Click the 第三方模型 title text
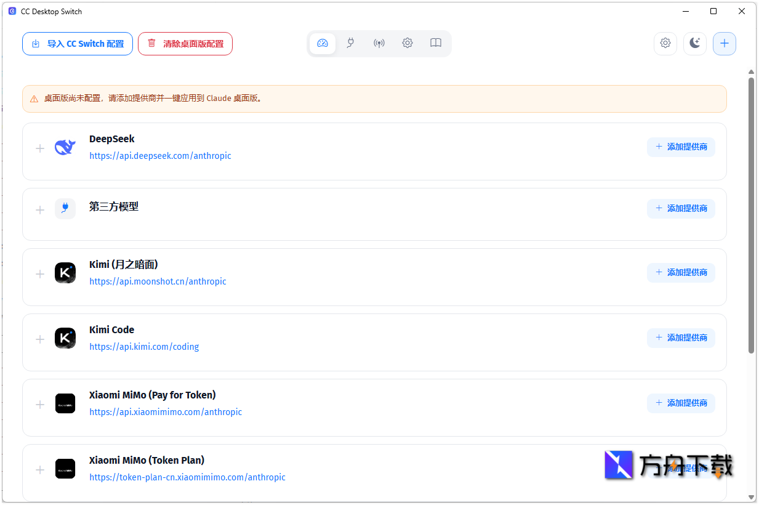Viewport: 759px width, 505px height. point(114,207)
